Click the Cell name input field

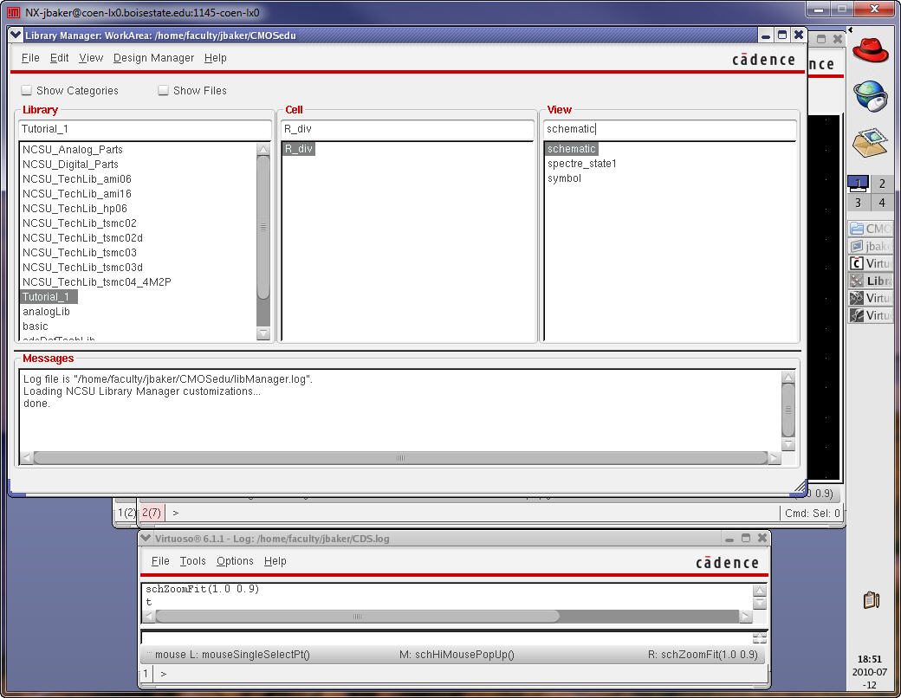tap(407, 129)
